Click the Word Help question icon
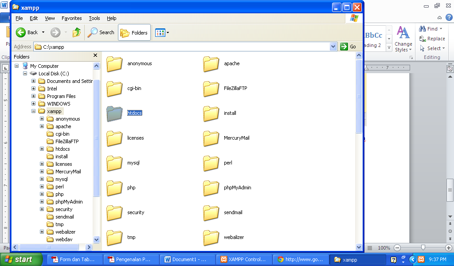The height and width of the screenshot is (266, 454). 449,17
